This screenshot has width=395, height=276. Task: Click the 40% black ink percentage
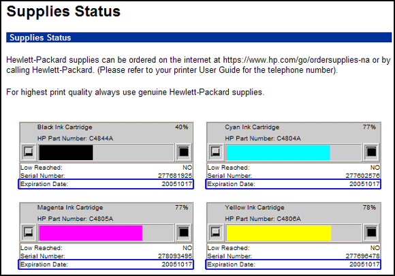(x=182, y=127)
